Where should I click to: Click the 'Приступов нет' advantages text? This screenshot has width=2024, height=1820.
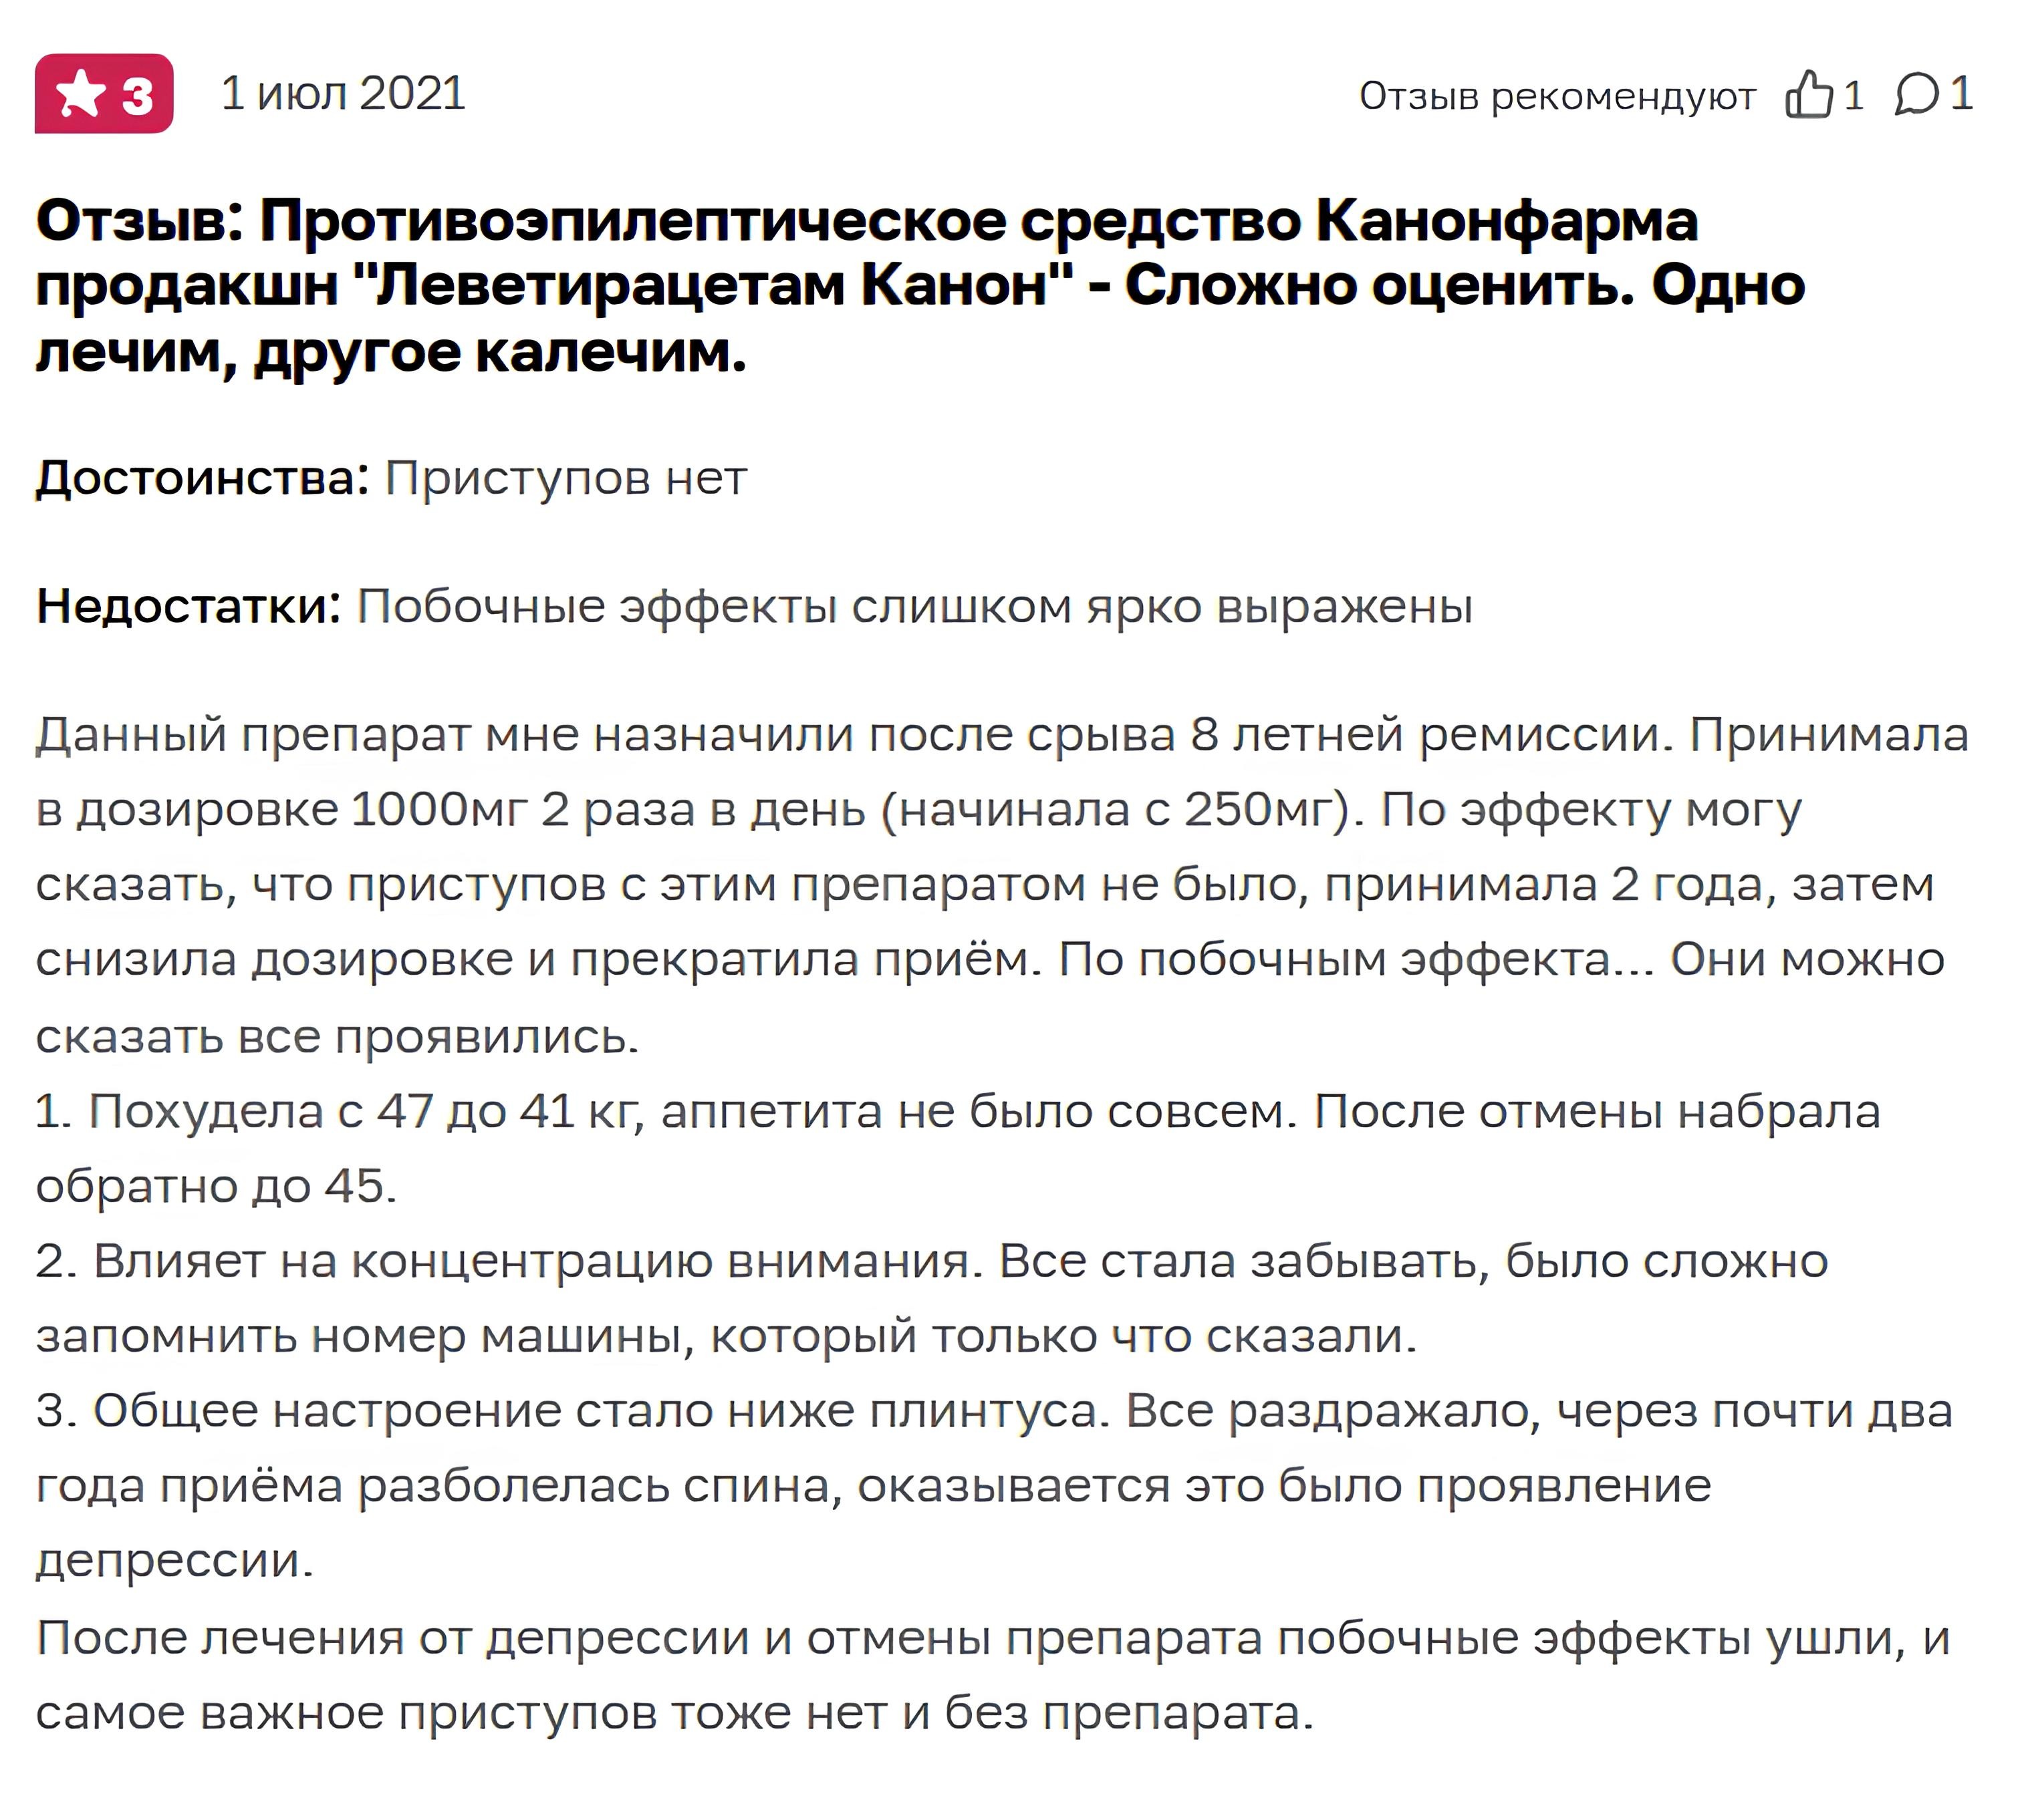pyautogui.click(x=566, y=478)
